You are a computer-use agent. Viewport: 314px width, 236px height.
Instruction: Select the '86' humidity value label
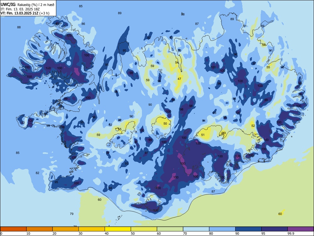(83, 24)
